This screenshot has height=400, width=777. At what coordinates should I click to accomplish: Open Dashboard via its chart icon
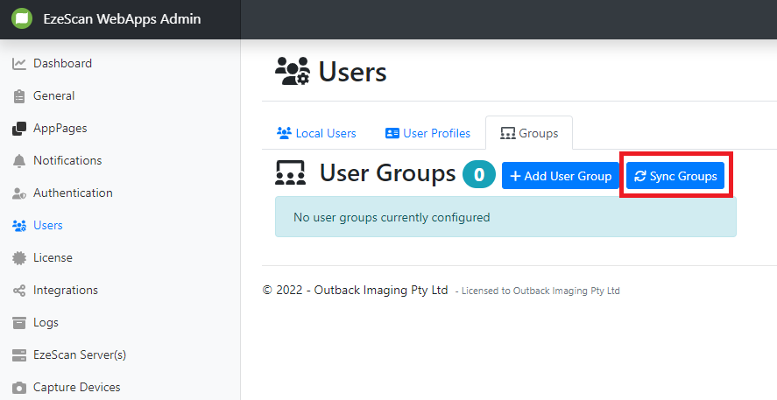tap(19, 64)
